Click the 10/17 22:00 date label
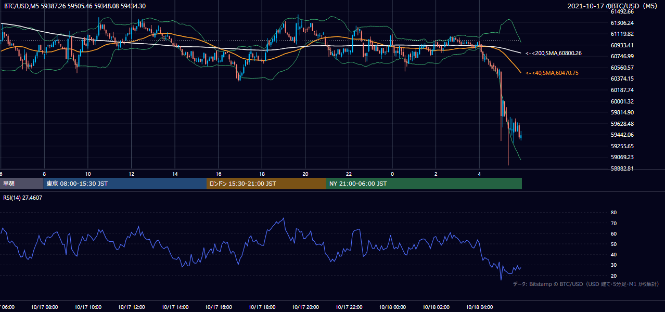 tap(349, 307)
